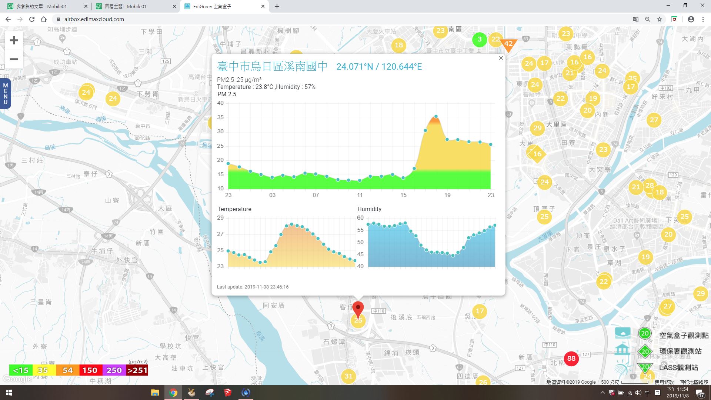This screenshot has height=400, width=711.
Task: Click the LASS觀測站 globe legend icon
Action: point(622,367)
